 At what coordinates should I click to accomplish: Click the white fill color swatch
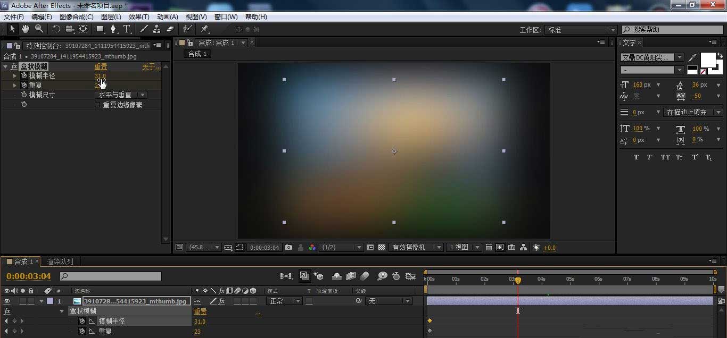(x=708, y=60)
